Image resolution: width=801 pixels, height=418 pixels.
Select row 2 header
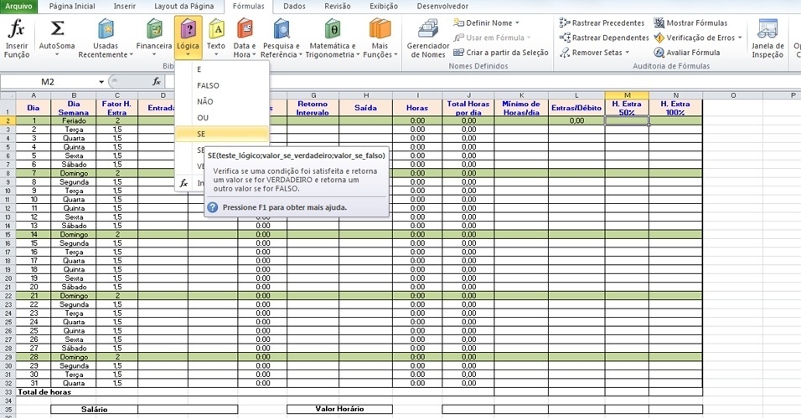coord(8,121)
